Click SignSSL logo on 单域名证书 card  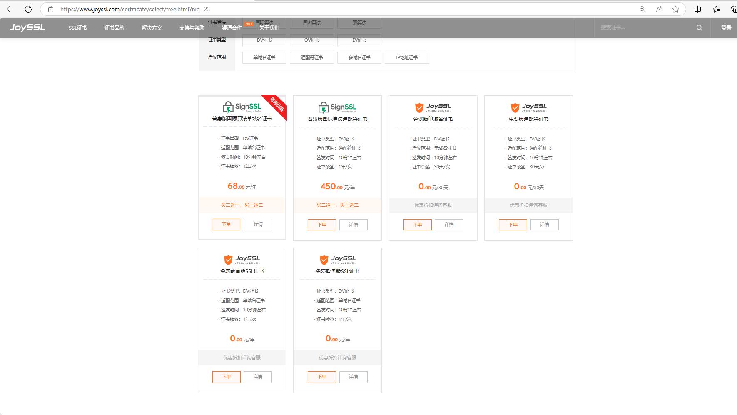pyautogui.click(x=242, y=107)
